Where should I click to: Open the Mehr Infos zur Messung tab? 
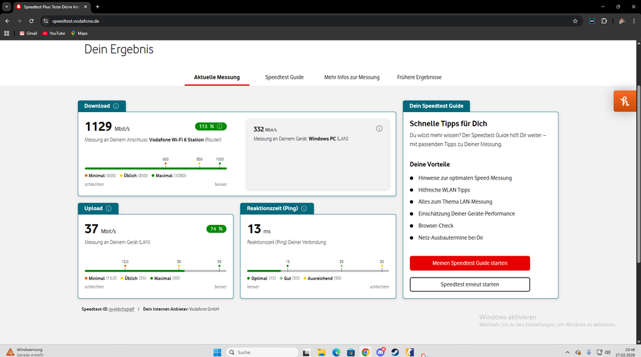[352, 77]
